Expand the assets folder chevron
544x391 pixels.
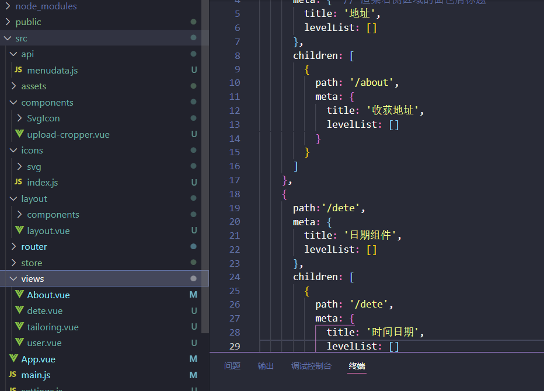tap(14, 86)
